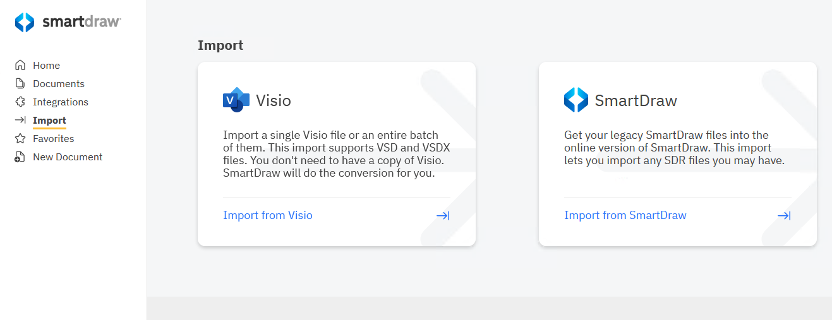Screen dimensions: 832x320
Task: Click the New Document plus icon
Action: tap(20, 157)
